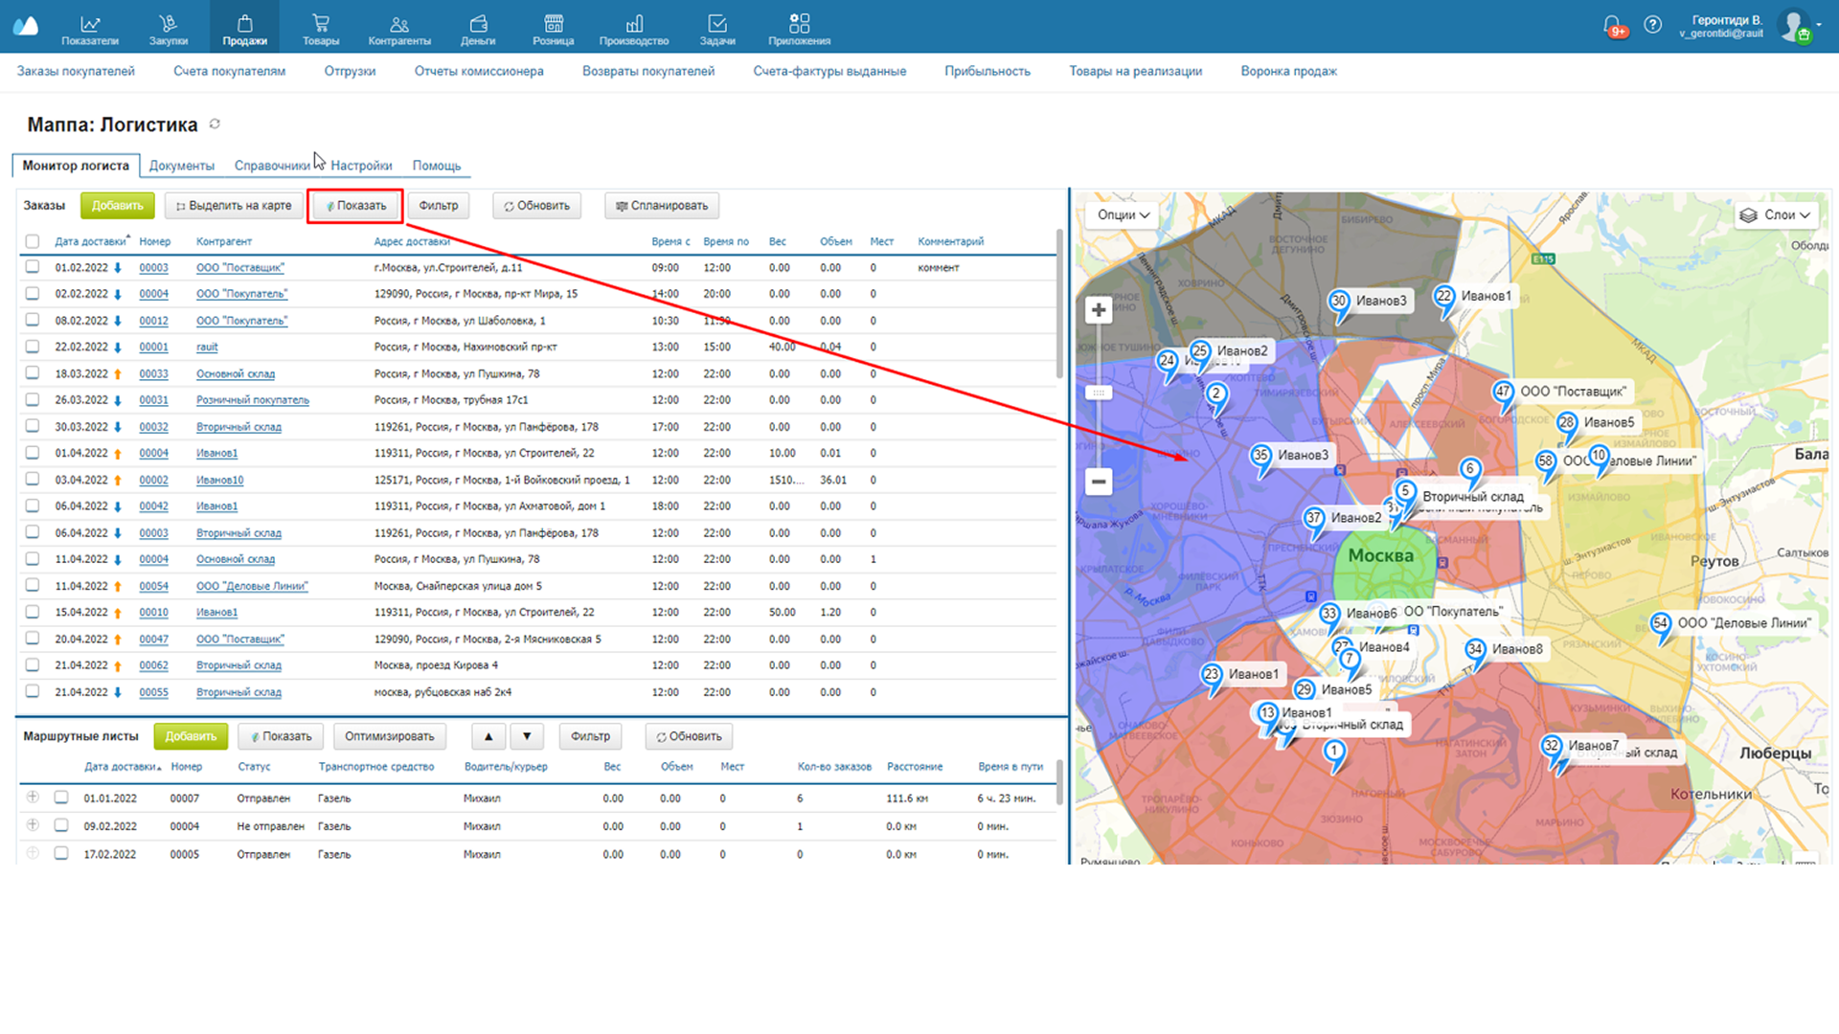This screenshot has width=1839, height=1034.
Task: Check route sheet 00007 checkbox
Action: point(61,798)
